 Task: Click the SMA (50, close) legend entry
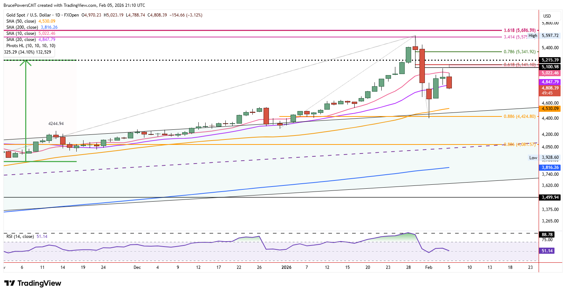(x=31, y=21)
